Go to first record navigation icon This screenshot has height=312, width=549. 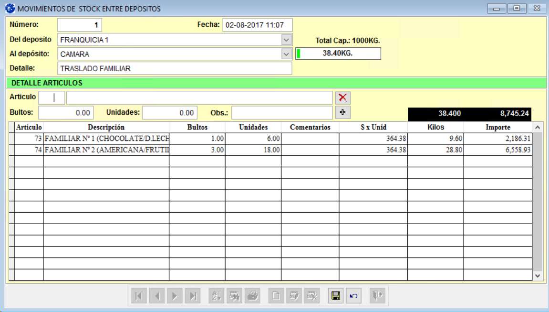coord(139,296)
